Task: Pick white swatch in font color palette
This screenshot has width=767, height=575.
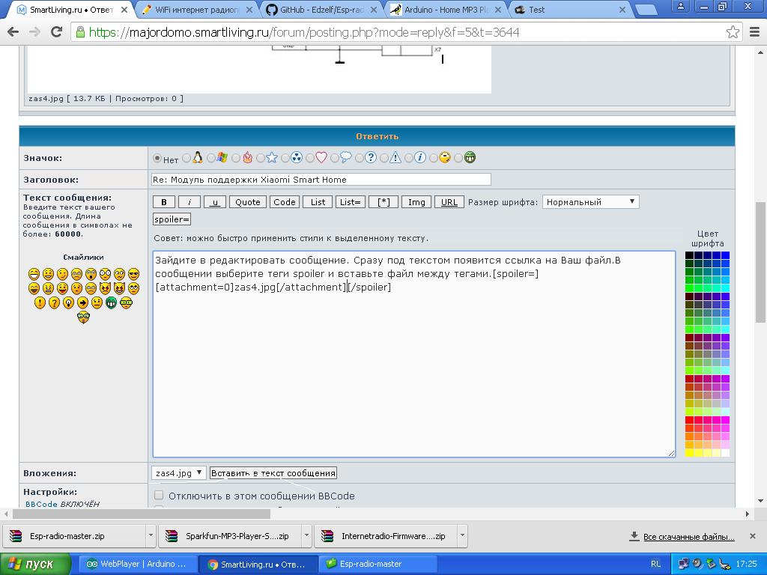Action: click(x=725, y=453)
